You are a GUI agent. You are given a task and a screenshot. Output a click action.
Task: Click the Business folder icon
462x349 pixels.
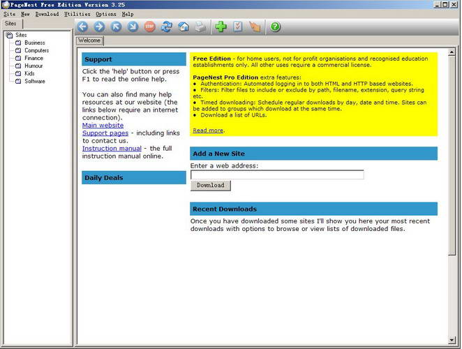pyautogui.click(x=18, y=43)
